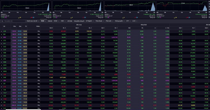Select the VJC ticker symbol
Screen dimensions: 210x110
pos(5,108)
